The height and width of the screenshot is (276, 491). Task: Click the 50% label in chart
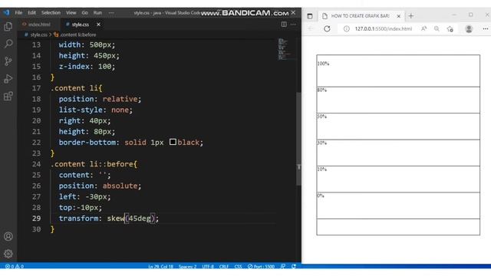pyautogui.click(x=322, y=117)
